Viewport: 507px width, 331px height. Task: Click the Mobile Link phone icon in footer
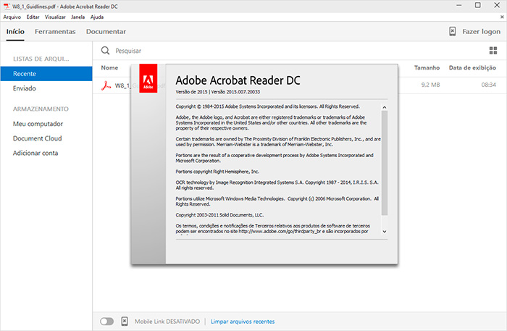125,322
